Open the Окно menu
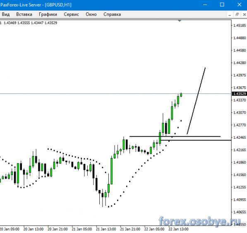The image size is (247, 233). coord(91,14)
